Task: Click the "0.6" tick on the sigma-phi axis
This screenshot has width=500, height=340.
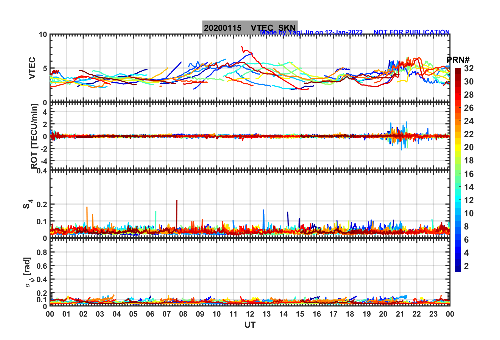Action: pyautogui.click(x=42, y=266)
